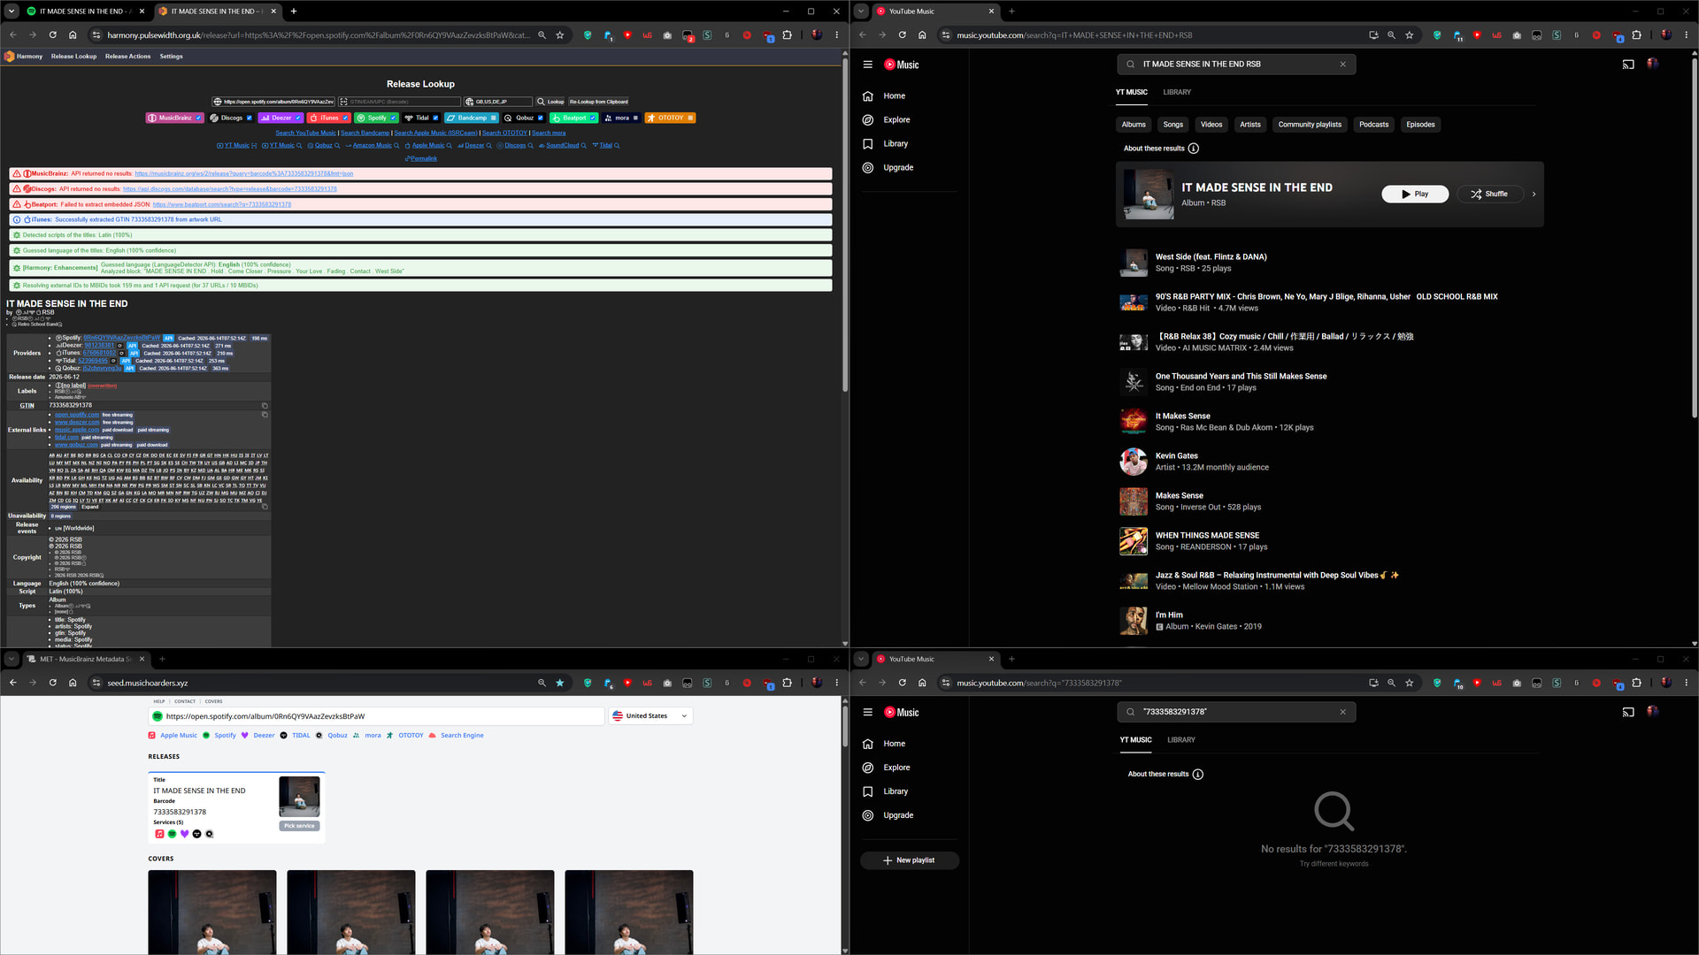Clear the 'IT MADE SENSE IN THE END RSB' search
This screenshot has height=955, width=1699.
1342,65
